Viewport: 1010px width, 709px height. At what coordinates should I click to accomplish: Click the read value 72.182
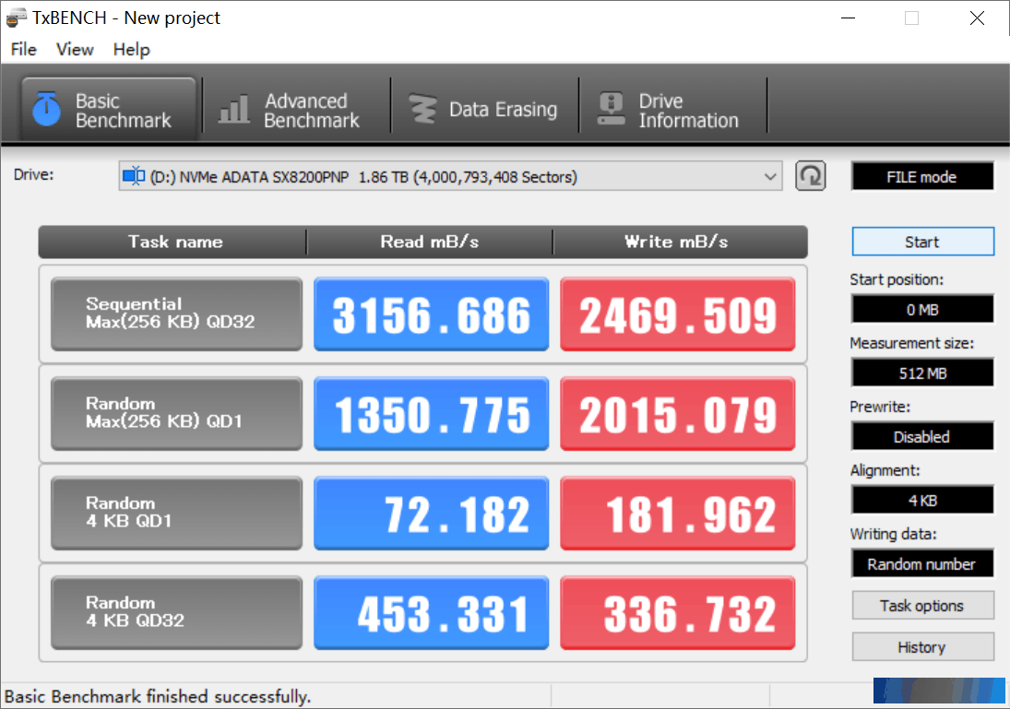[431, 514]
